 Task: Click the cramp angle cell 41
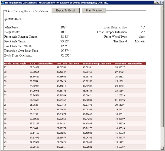click(x=5, y=133)
